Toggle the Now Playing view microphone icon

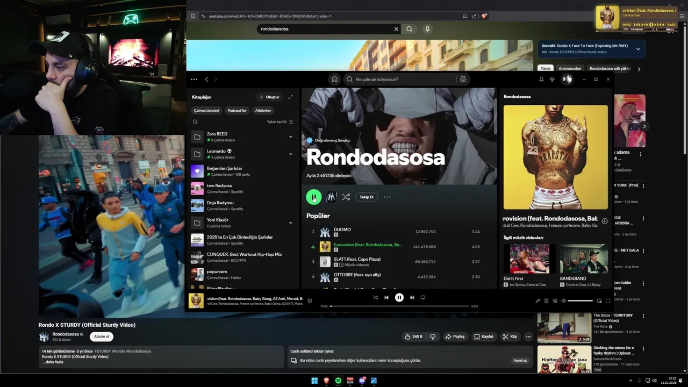pos(537,301)
